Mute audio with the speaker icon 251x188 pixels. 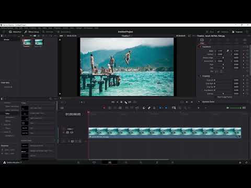coord(227,108)
